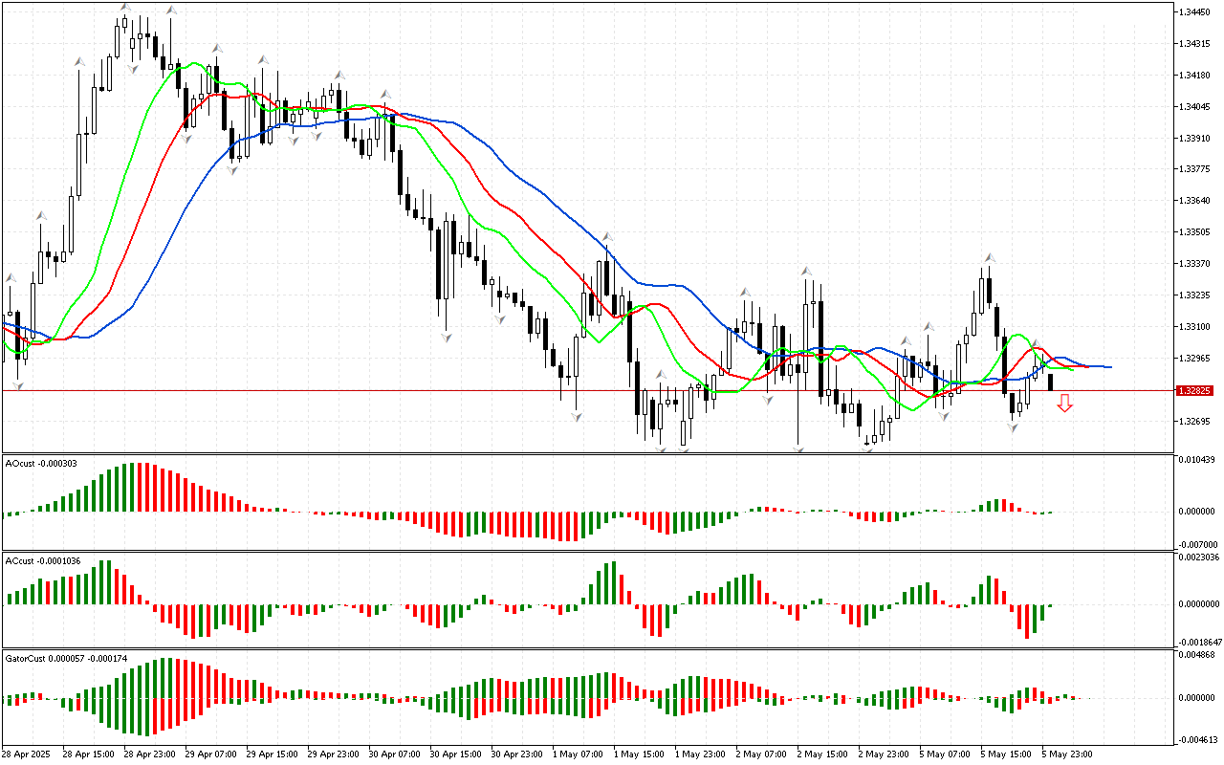1224x765 pixels.
Task: Click fractal arrow above 1 May 07:00 spike
Action: click(606, 236)
